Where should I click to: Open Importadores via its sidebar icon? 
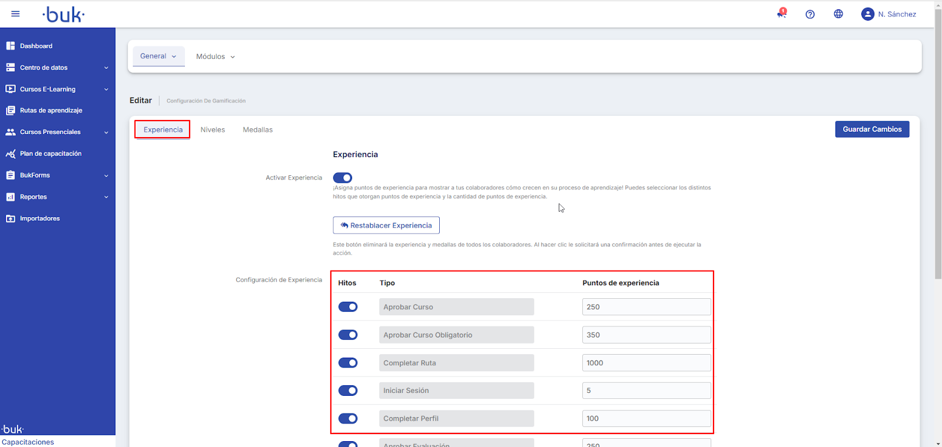11,219
